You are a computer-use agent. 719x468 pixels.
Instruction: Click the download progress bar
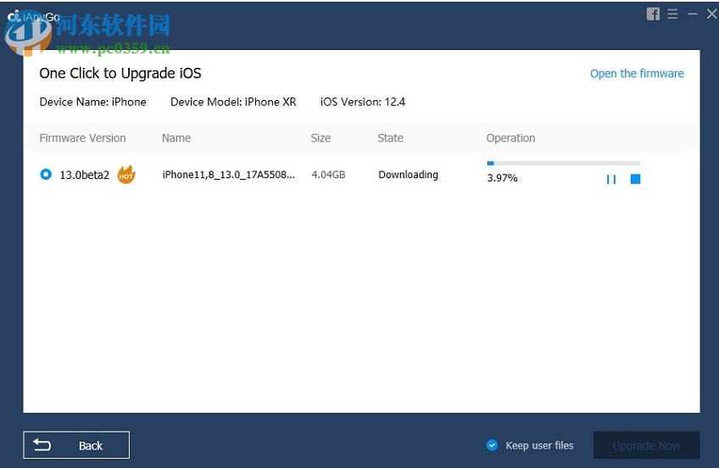(x=563, y=163)
